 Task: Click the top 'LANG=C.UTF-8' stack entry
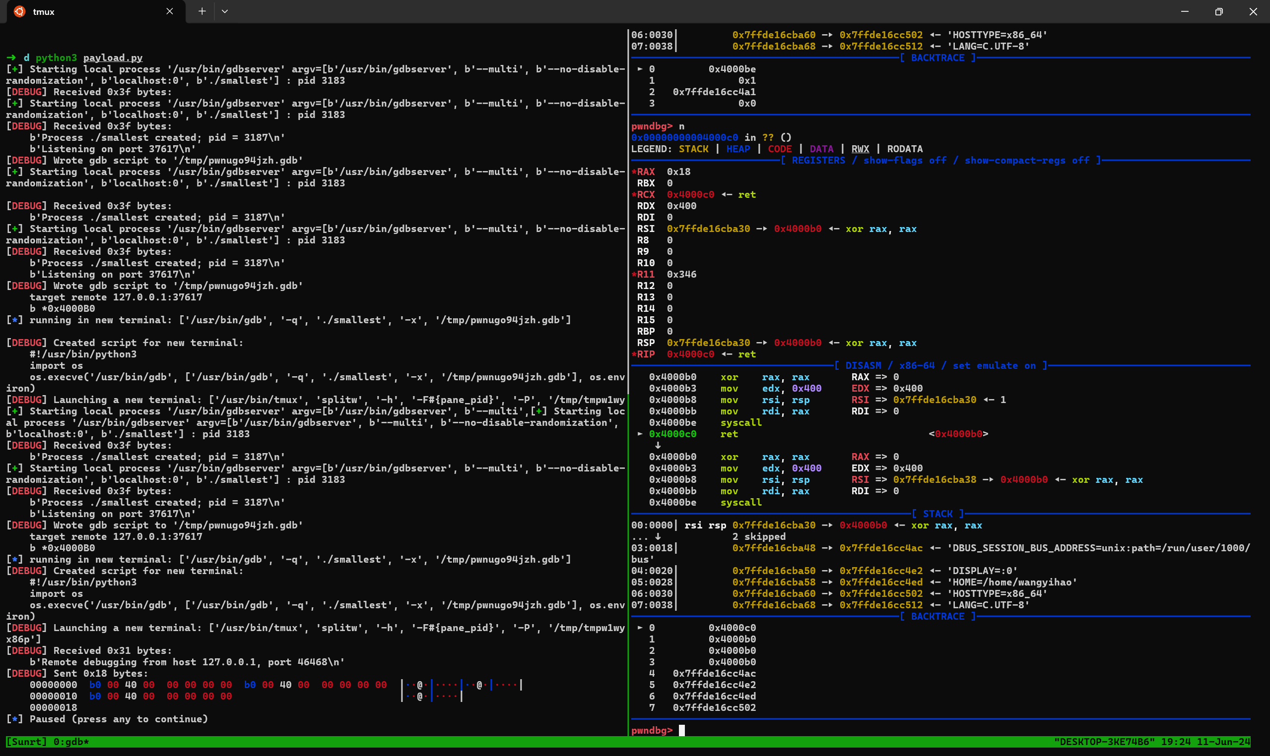(988, 47)
